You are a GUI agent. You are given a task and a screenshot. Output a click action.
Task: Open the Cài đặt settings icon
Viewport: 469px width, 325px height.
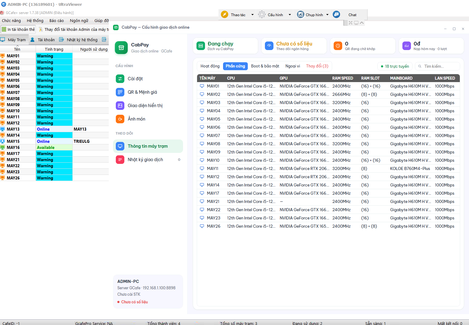click(x=120, y=79)
